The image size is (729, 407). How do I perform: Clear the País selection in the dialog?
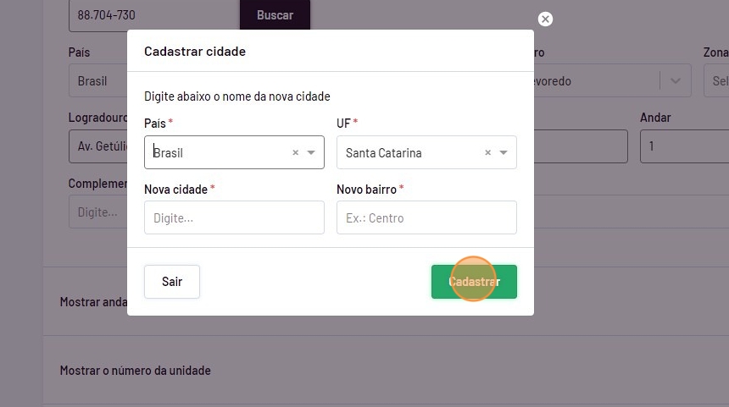pyautogui.click(x=296, y=153)
